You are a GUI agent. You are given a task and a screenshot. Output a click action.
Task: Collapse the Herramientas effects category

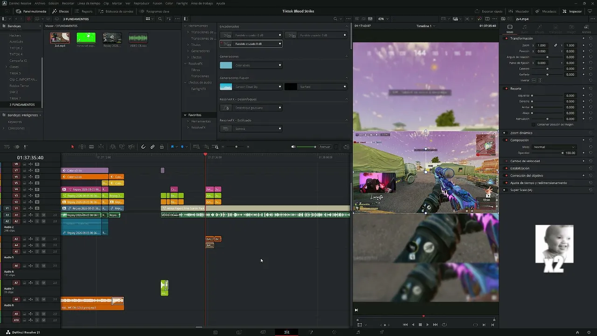[x=185, y=26]
